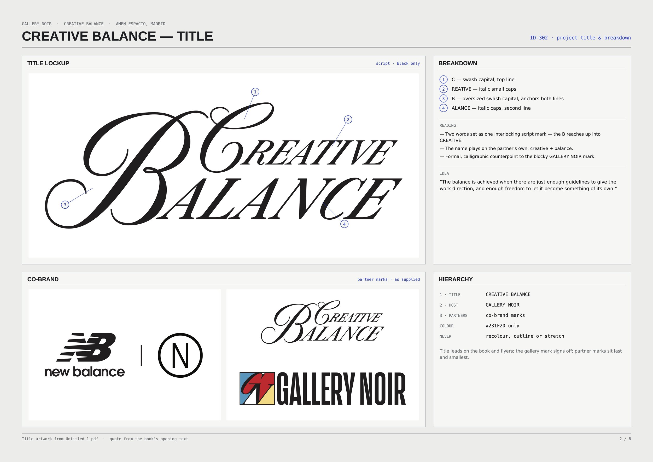Click the READING section label
Image resolution: width=653 pixels, height=462 pixels.
(x=448, y=125)
